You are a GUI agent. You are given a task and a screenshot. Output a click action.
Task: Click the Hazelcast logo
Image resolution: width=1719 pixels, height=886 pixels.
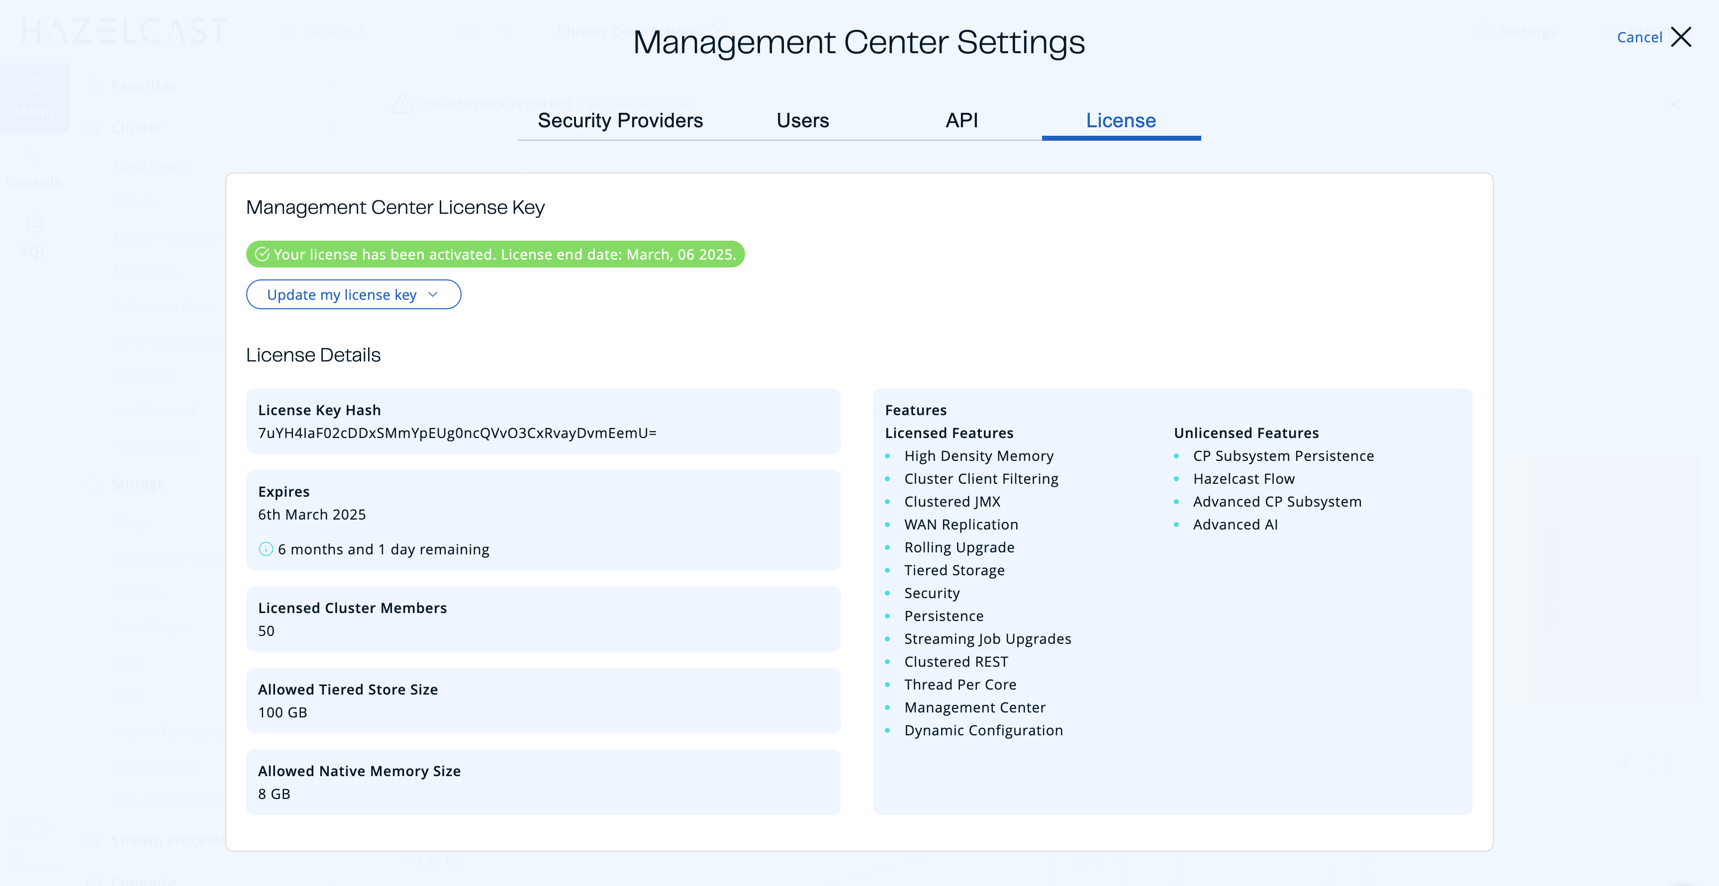tap(123, 31)
